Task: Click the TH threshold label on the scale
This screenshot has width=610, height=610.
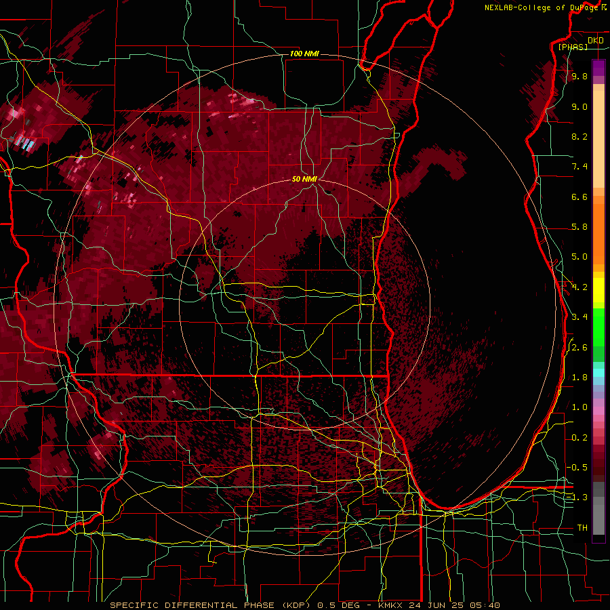Action: point(582,528)
